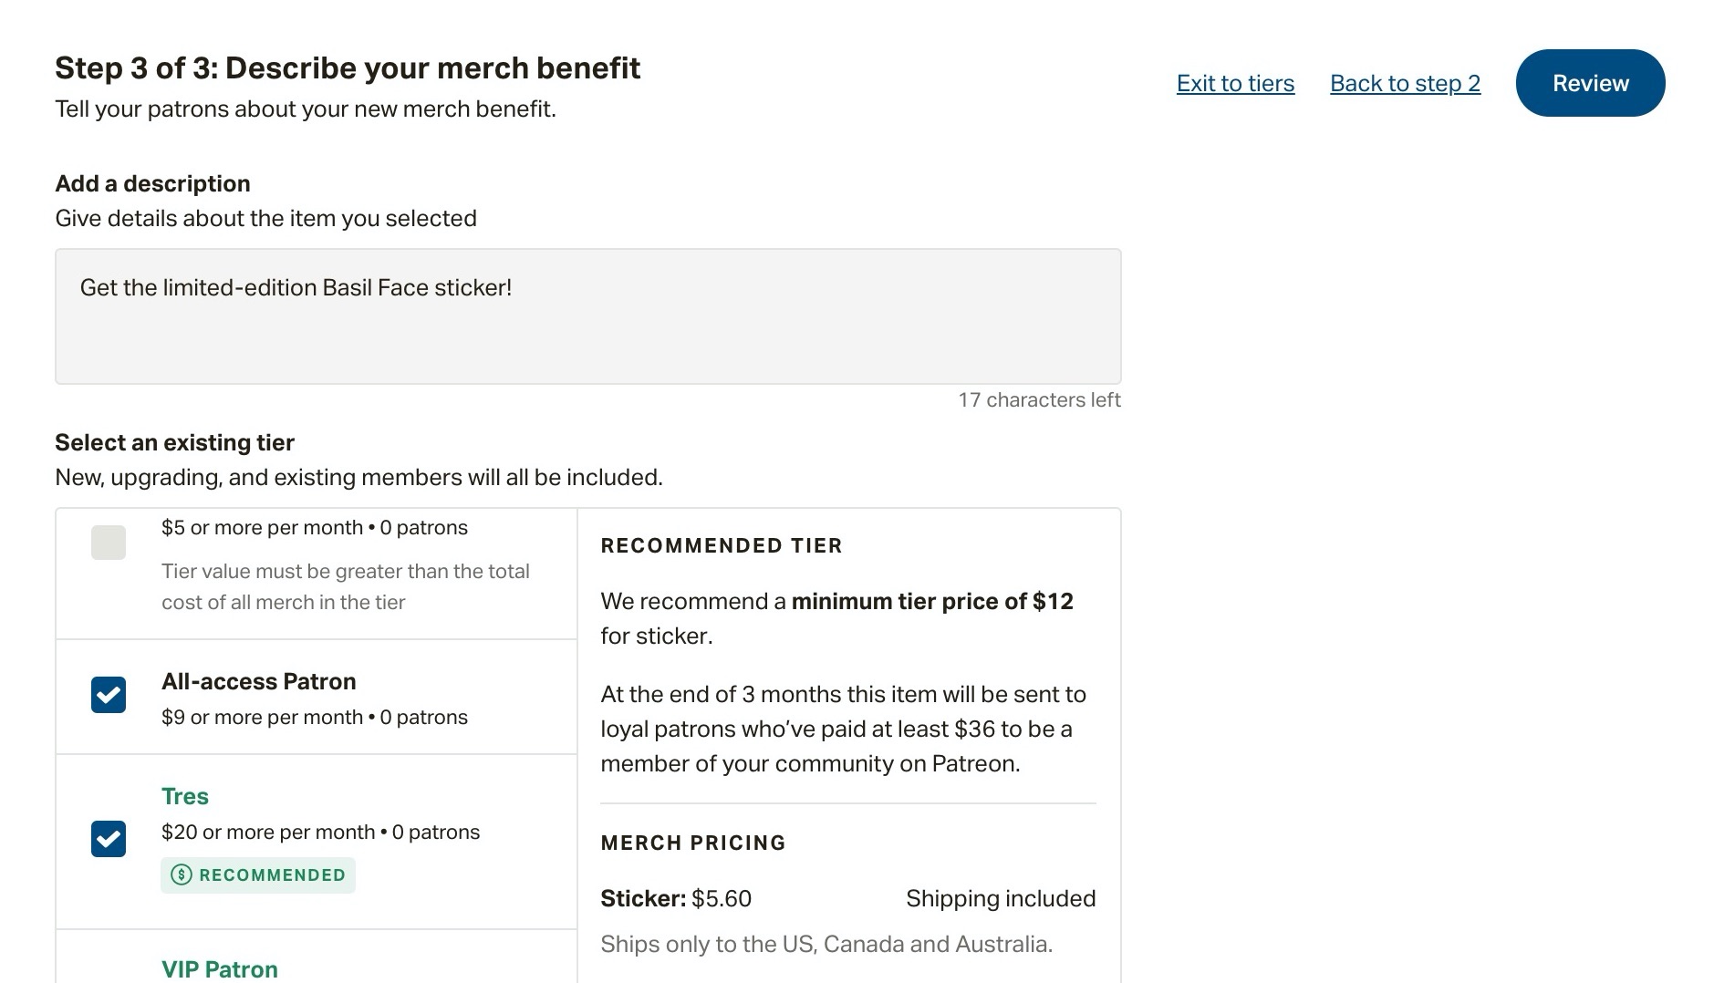This screenshot has height=983, width=1714.
Task: Click the All-access Patron tier title
Action: tap(259, 681)
